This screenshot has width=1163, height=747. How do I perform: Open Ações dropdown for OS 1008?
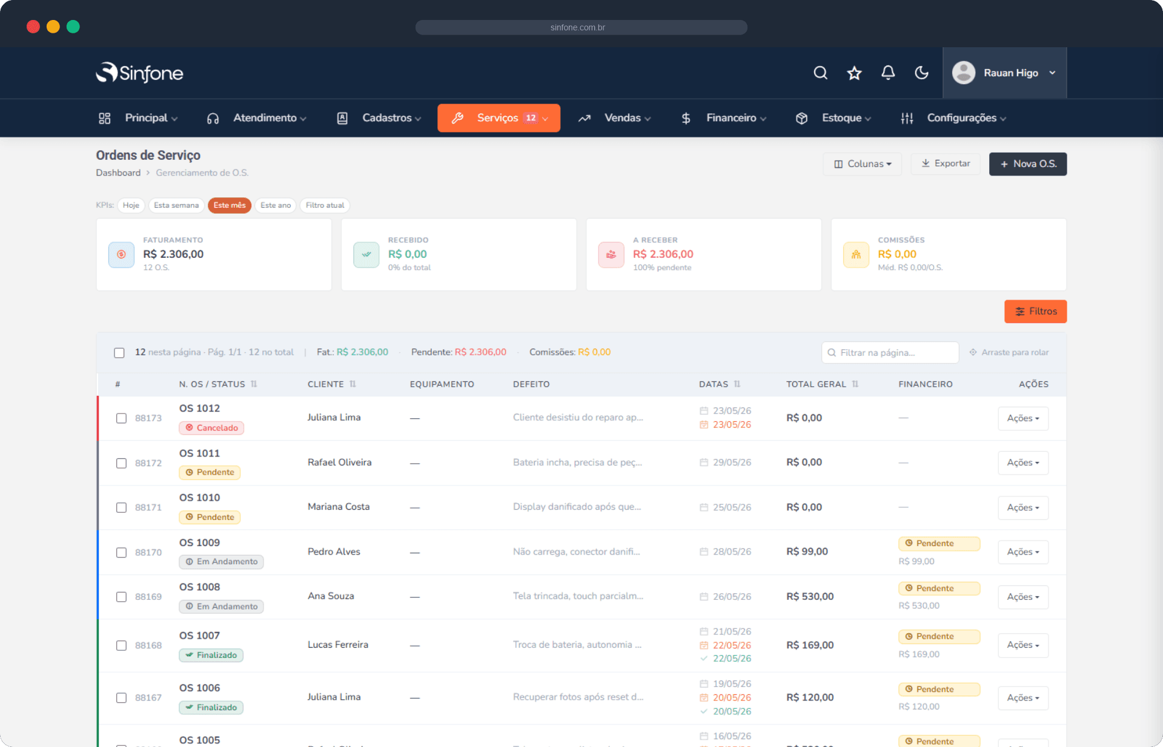coord(1023,597)
